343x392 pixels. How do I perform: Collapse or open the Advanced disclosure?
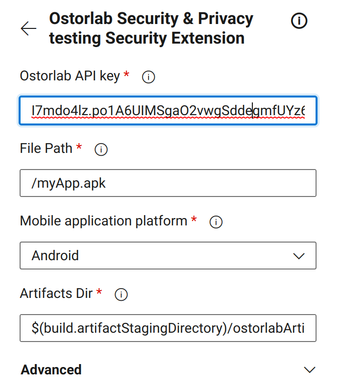point(309,370)
